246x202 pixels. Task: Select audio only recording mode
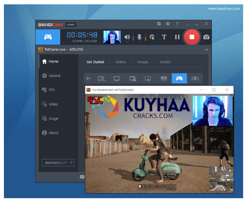pyautogui.click(x=195, y=78)
